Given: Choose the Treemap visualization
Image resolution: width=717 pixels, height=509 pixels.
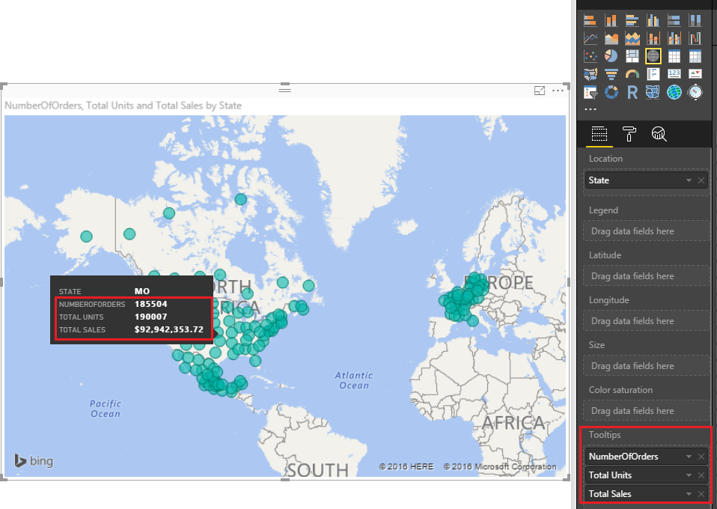Looking at the screenshot, I should tap(632, 56).
